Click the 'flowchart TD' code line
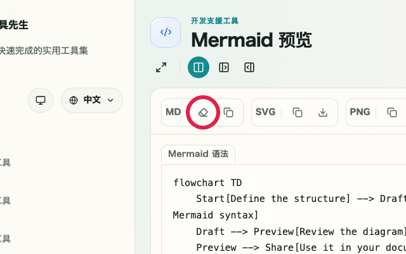Viewport: 406px width, 254px height. point(207,183)
